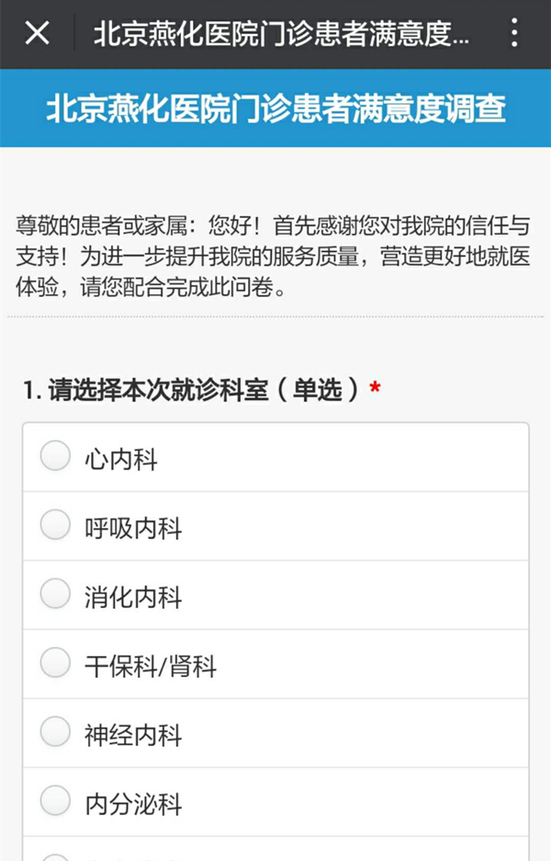Pick the 内分泌科 radio circle
Image resolution: width=551 pixels, height=861 pixels.
[x=55, y=800]
